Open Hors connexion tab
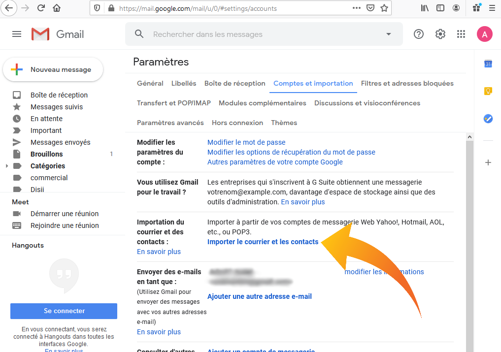501x352 pixels. pos(237,123)
